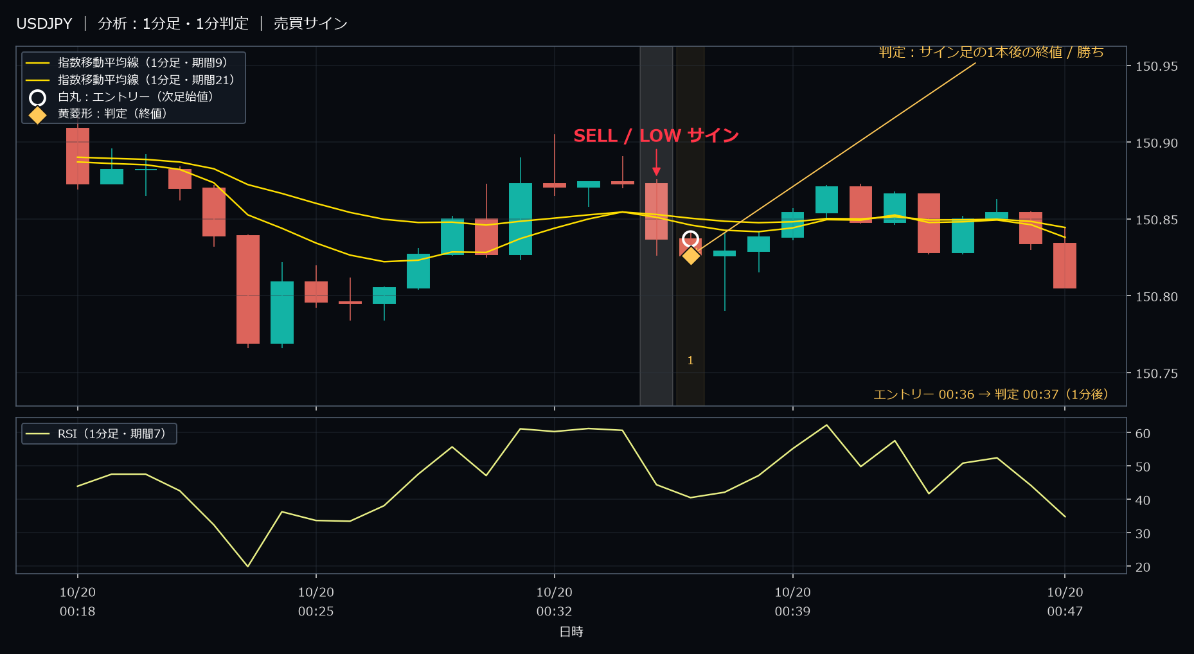Click the 150.75 price axis label

pyautogui.click(x=1157, y=373)
